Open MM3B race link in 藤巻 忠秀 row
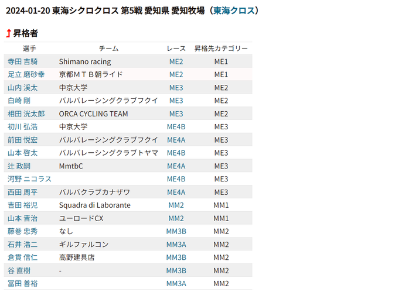 176,231
